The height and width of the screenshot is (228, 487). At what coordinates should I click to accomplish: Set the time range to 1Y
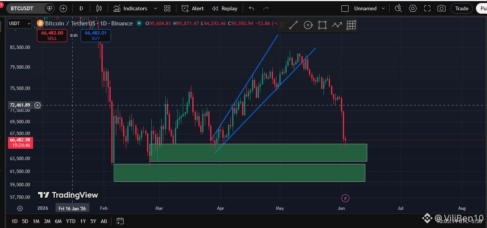click(83, 221)
